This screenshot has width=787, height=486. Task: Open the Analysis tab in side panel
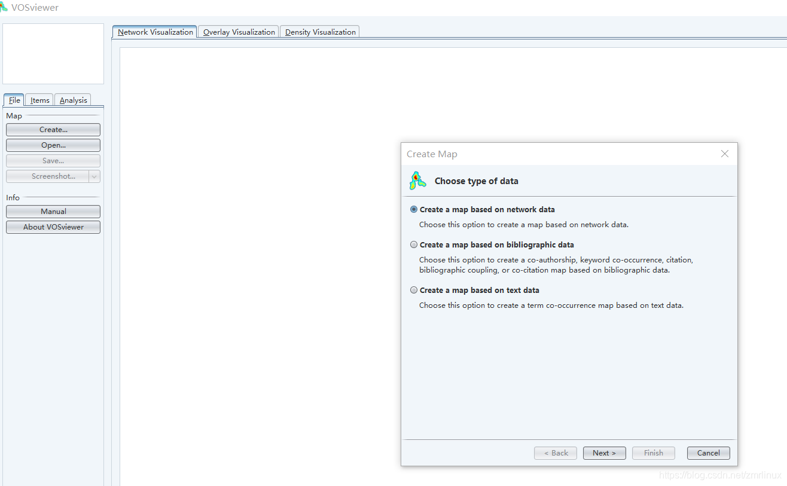pyautogui.click(x=73, y=100)
